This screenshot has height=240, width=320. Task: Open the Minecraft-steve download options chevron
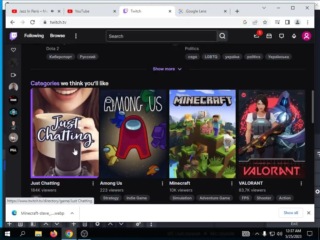pyautogui.click(x=72, y=213)
